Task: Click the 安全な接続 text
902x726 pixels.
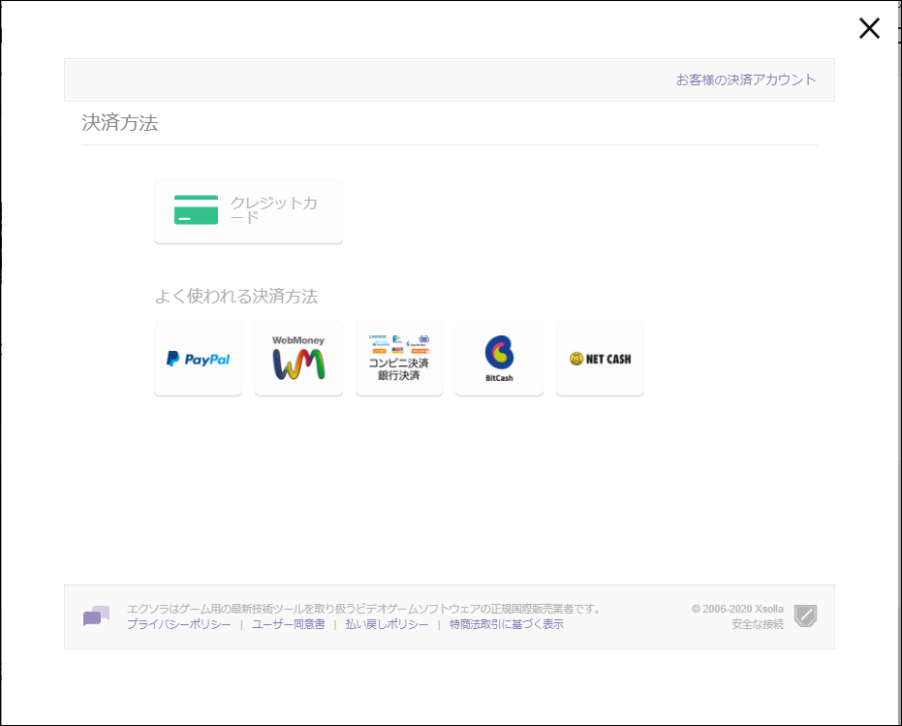Action: tap(757, 624)
